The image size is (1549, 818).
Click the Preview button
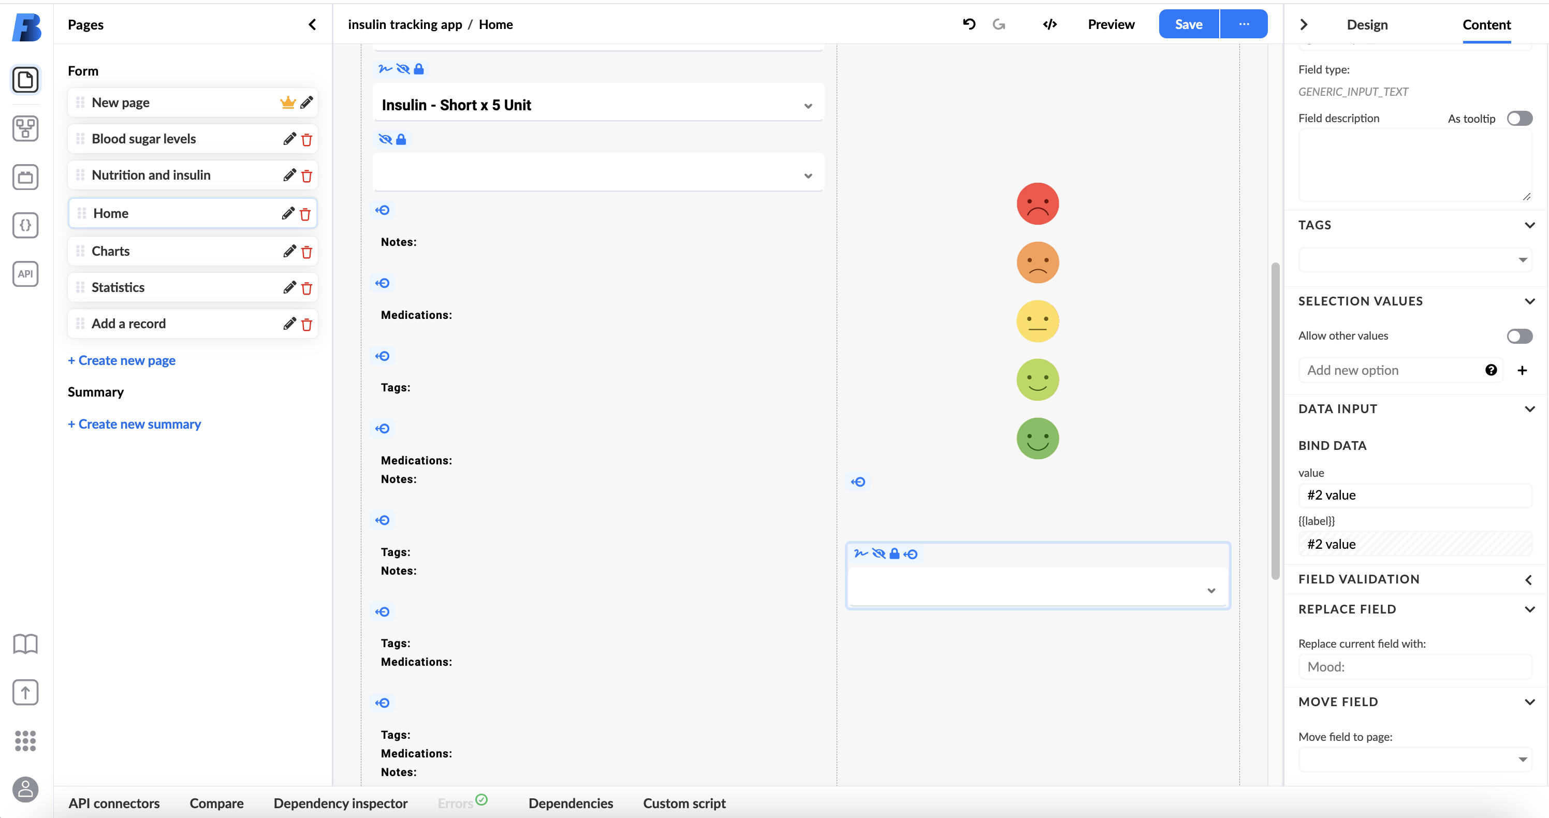pyautogui.click(x=1110, y=24)
